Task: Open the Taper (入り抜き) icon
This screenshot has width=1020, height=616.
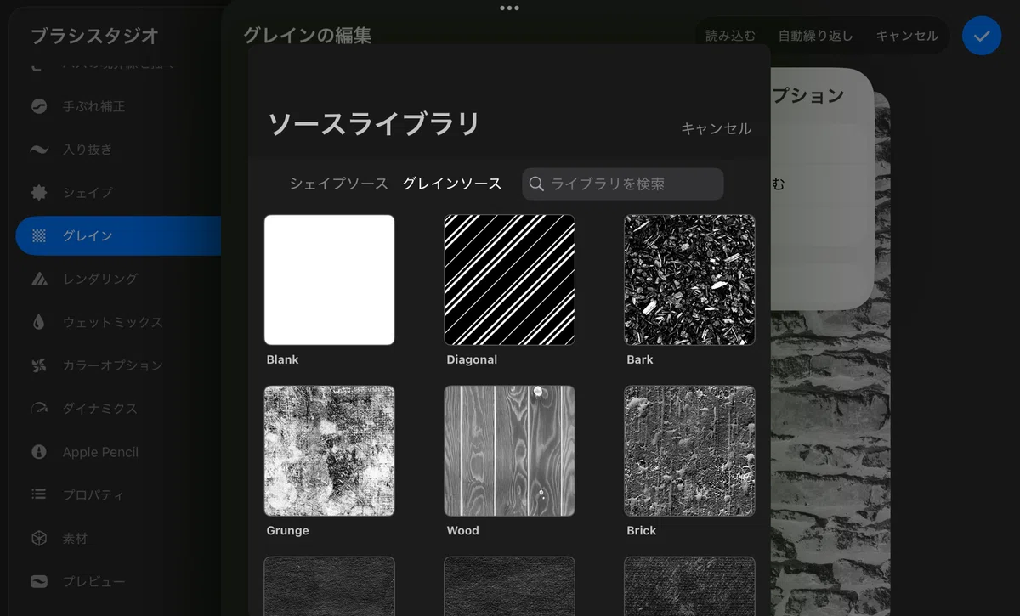Action: tap(39, 150)
